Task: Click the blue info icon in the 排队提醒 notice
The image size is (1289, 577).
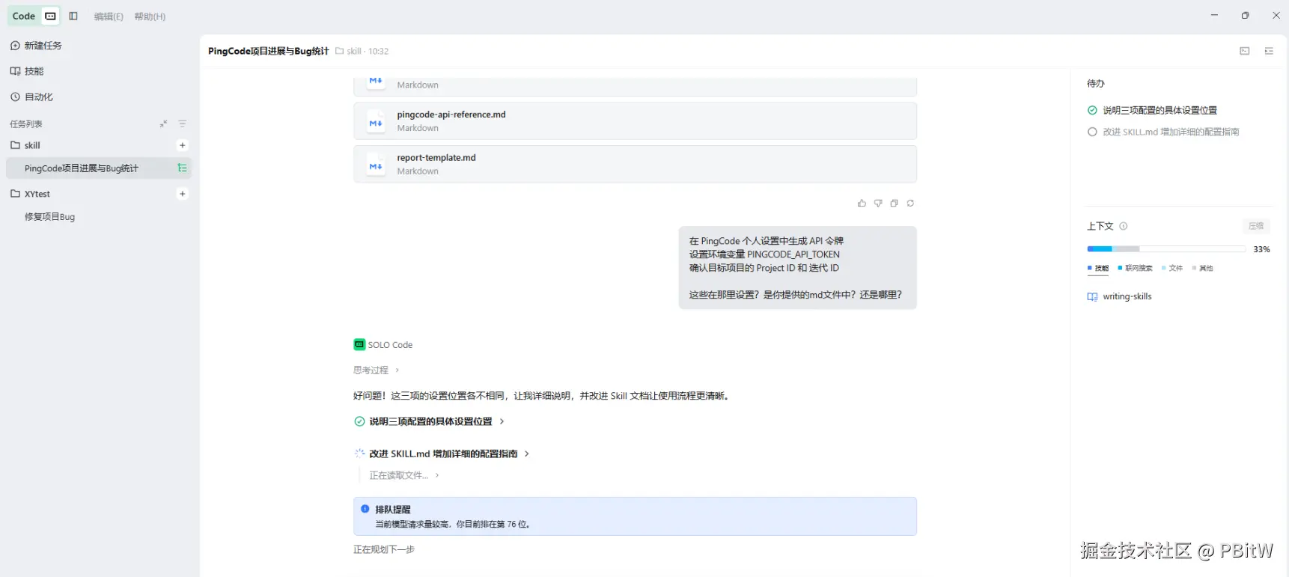Action: [365, 509]
